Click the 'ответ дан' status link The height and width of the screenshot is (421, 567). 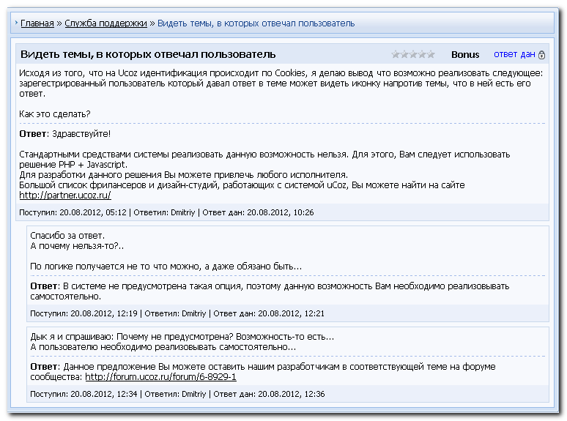pos(514,54)
